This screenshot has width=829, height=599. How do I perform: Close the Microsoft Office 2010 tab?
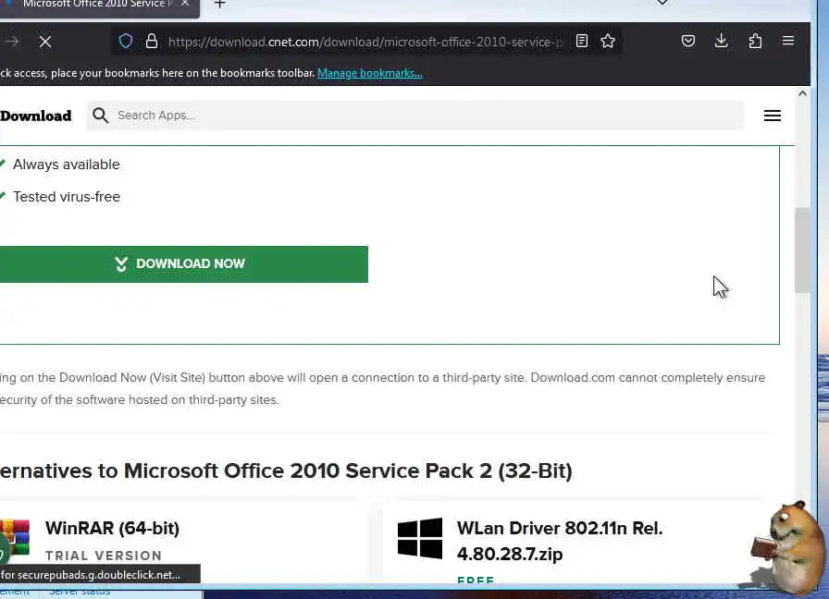pyautogui.click(x=184, y=5)
